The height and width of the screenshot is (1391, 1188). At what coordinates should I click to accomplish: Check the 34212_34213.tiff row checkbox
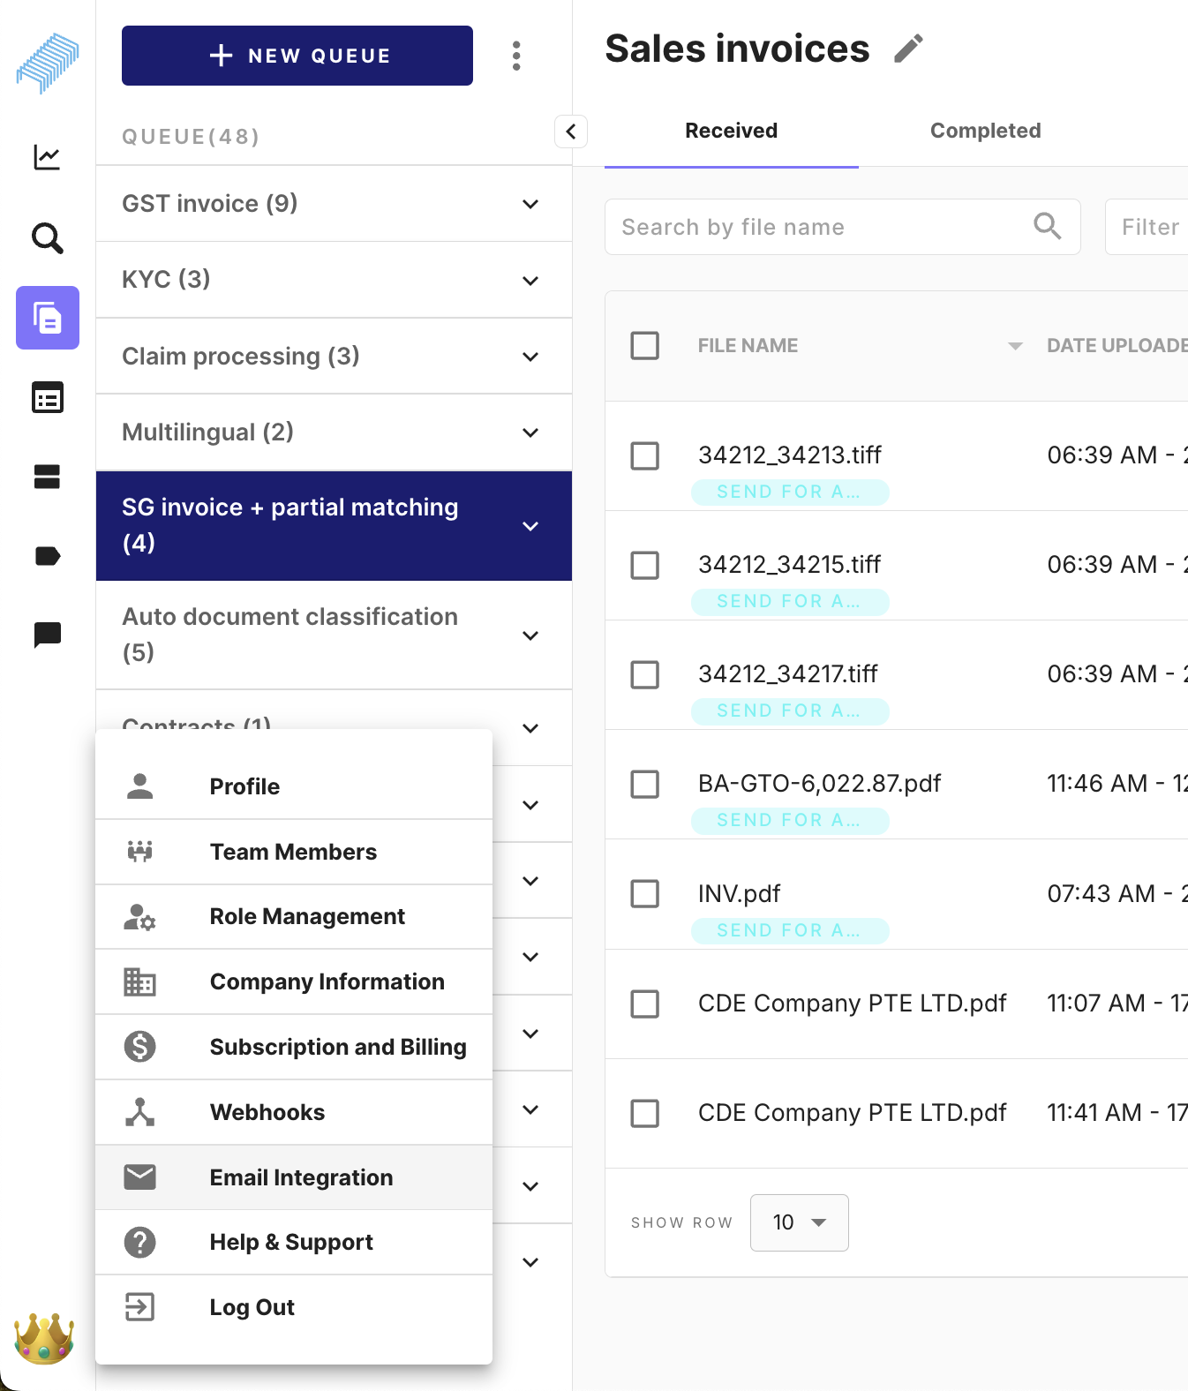[644, 456]
